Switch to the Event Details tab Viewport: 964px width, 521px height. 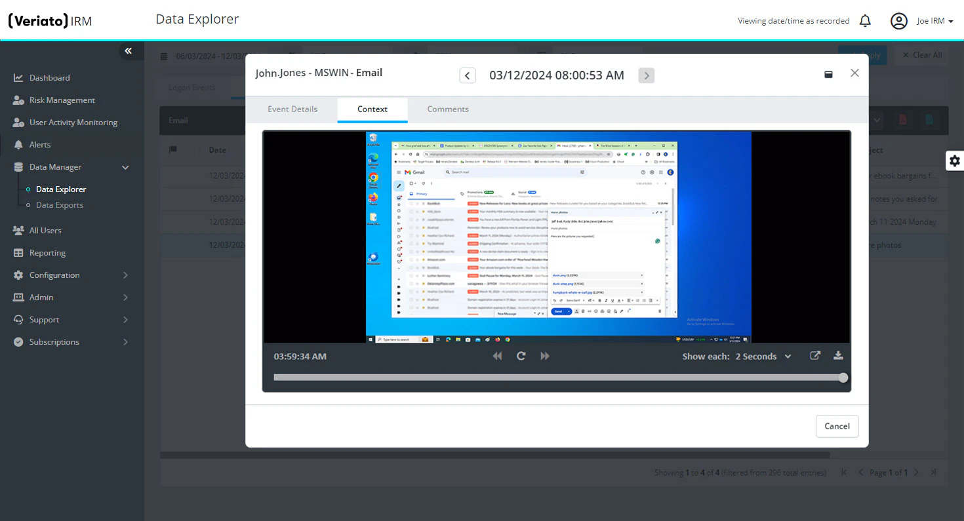(x=292, y=109)
